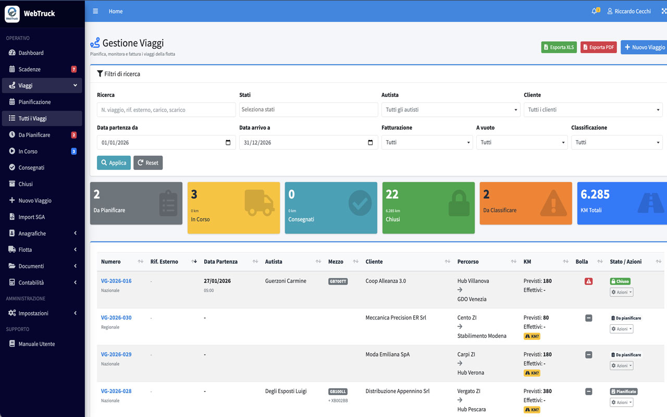Expand the Fatturazione dropdown
The image size is (667, 417).
coord(427,142)
